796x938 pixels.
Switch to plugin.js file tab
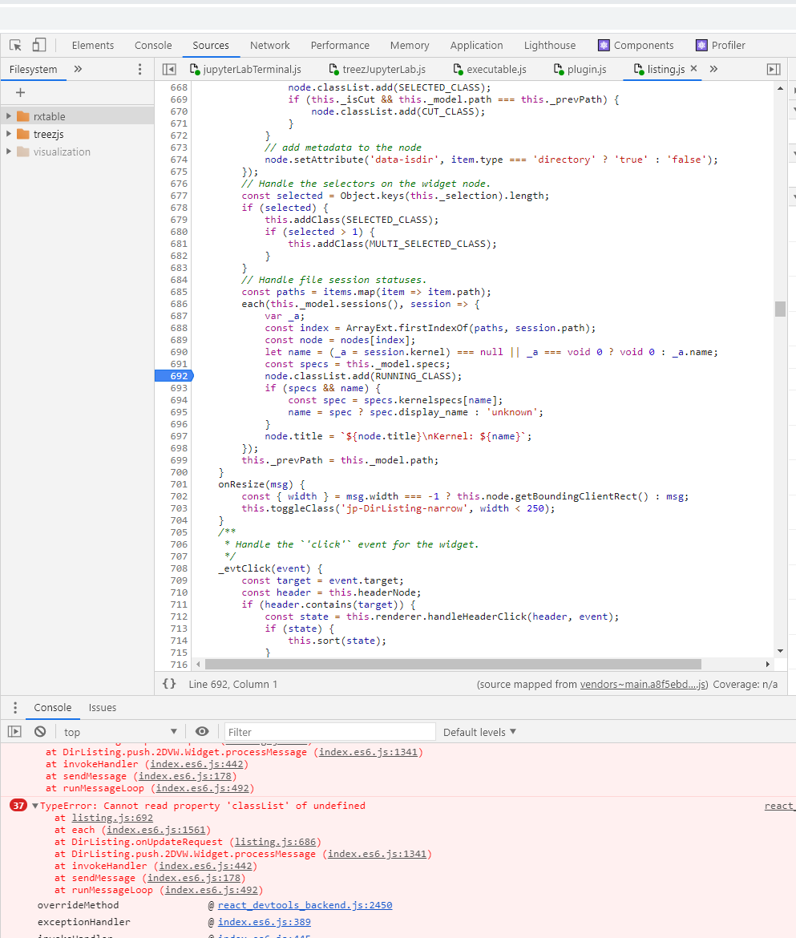point(580,70)
